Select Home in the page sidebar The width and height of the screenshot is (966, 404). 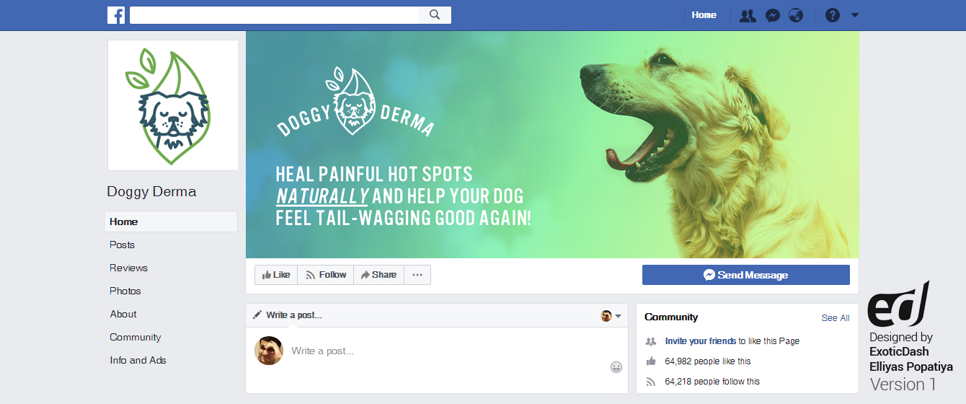171,221
